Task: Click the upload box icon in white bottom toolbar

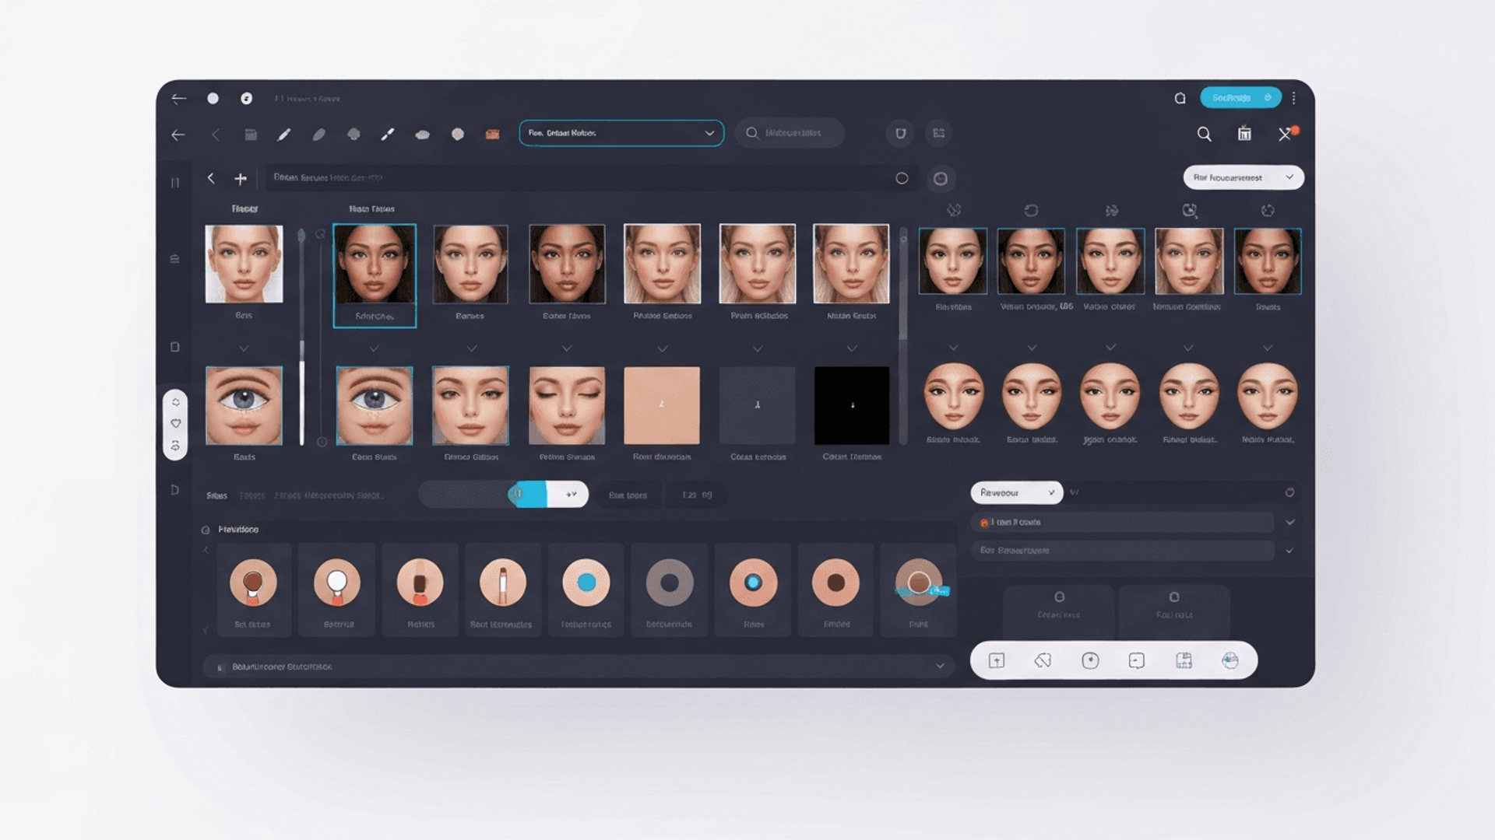Action: click(997, 661)
